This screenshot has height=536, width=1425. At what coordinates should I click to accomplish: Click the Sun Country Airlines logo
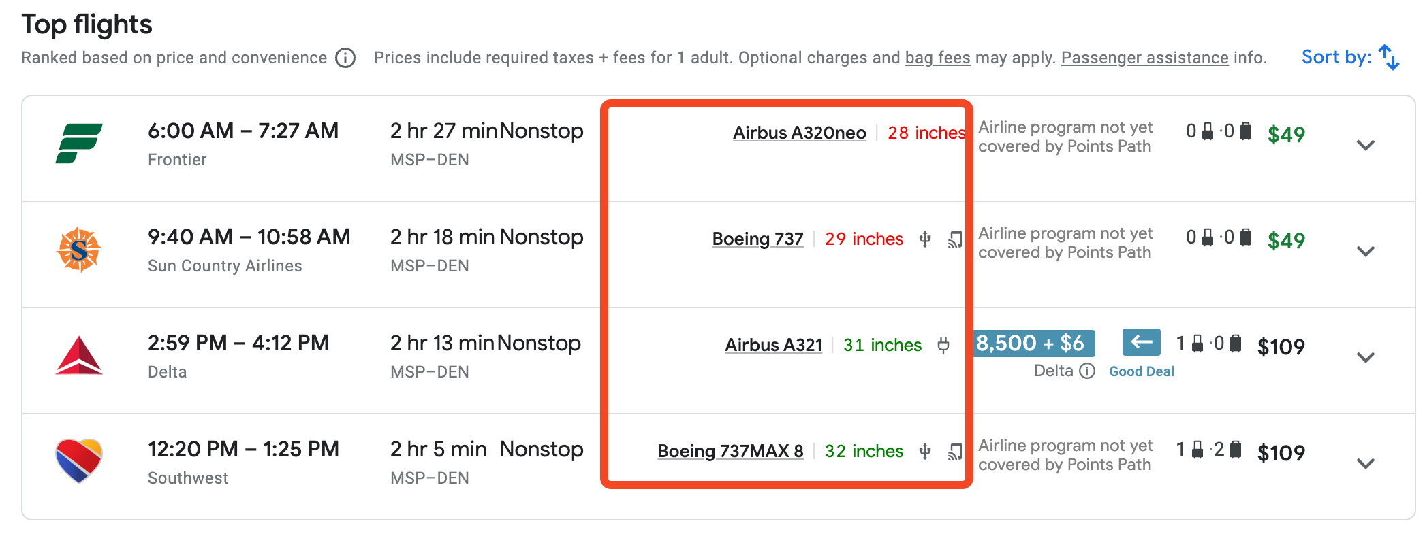(79, 250)
